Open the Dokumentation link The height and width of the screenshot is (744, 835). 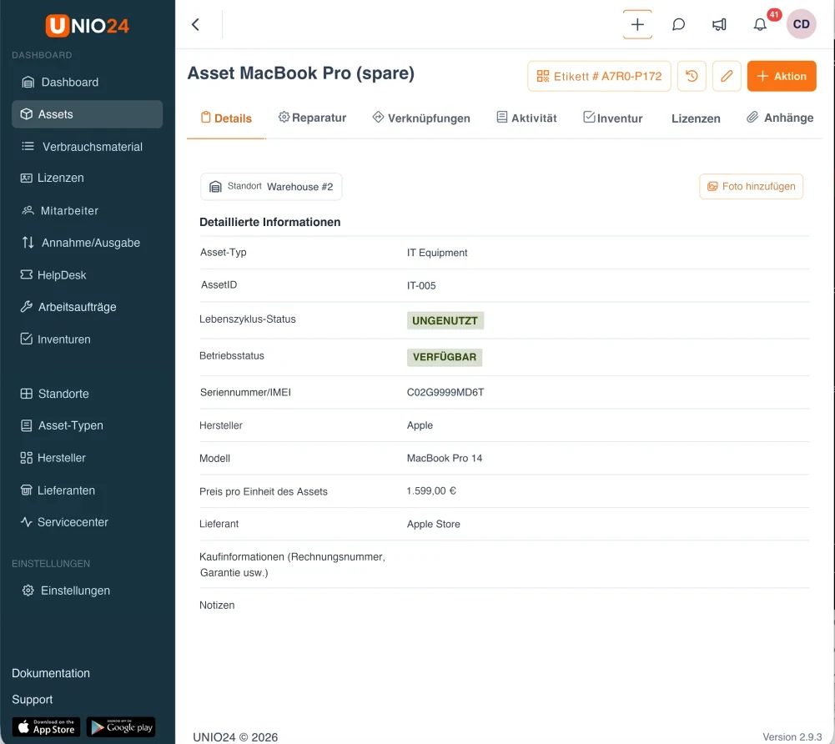coord(51,673)
